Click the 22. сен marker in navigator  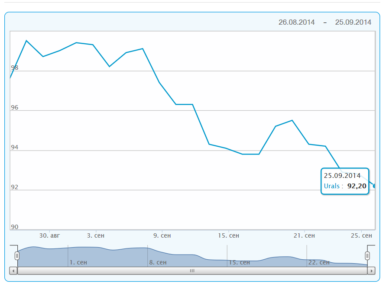(x=319, y=262)
